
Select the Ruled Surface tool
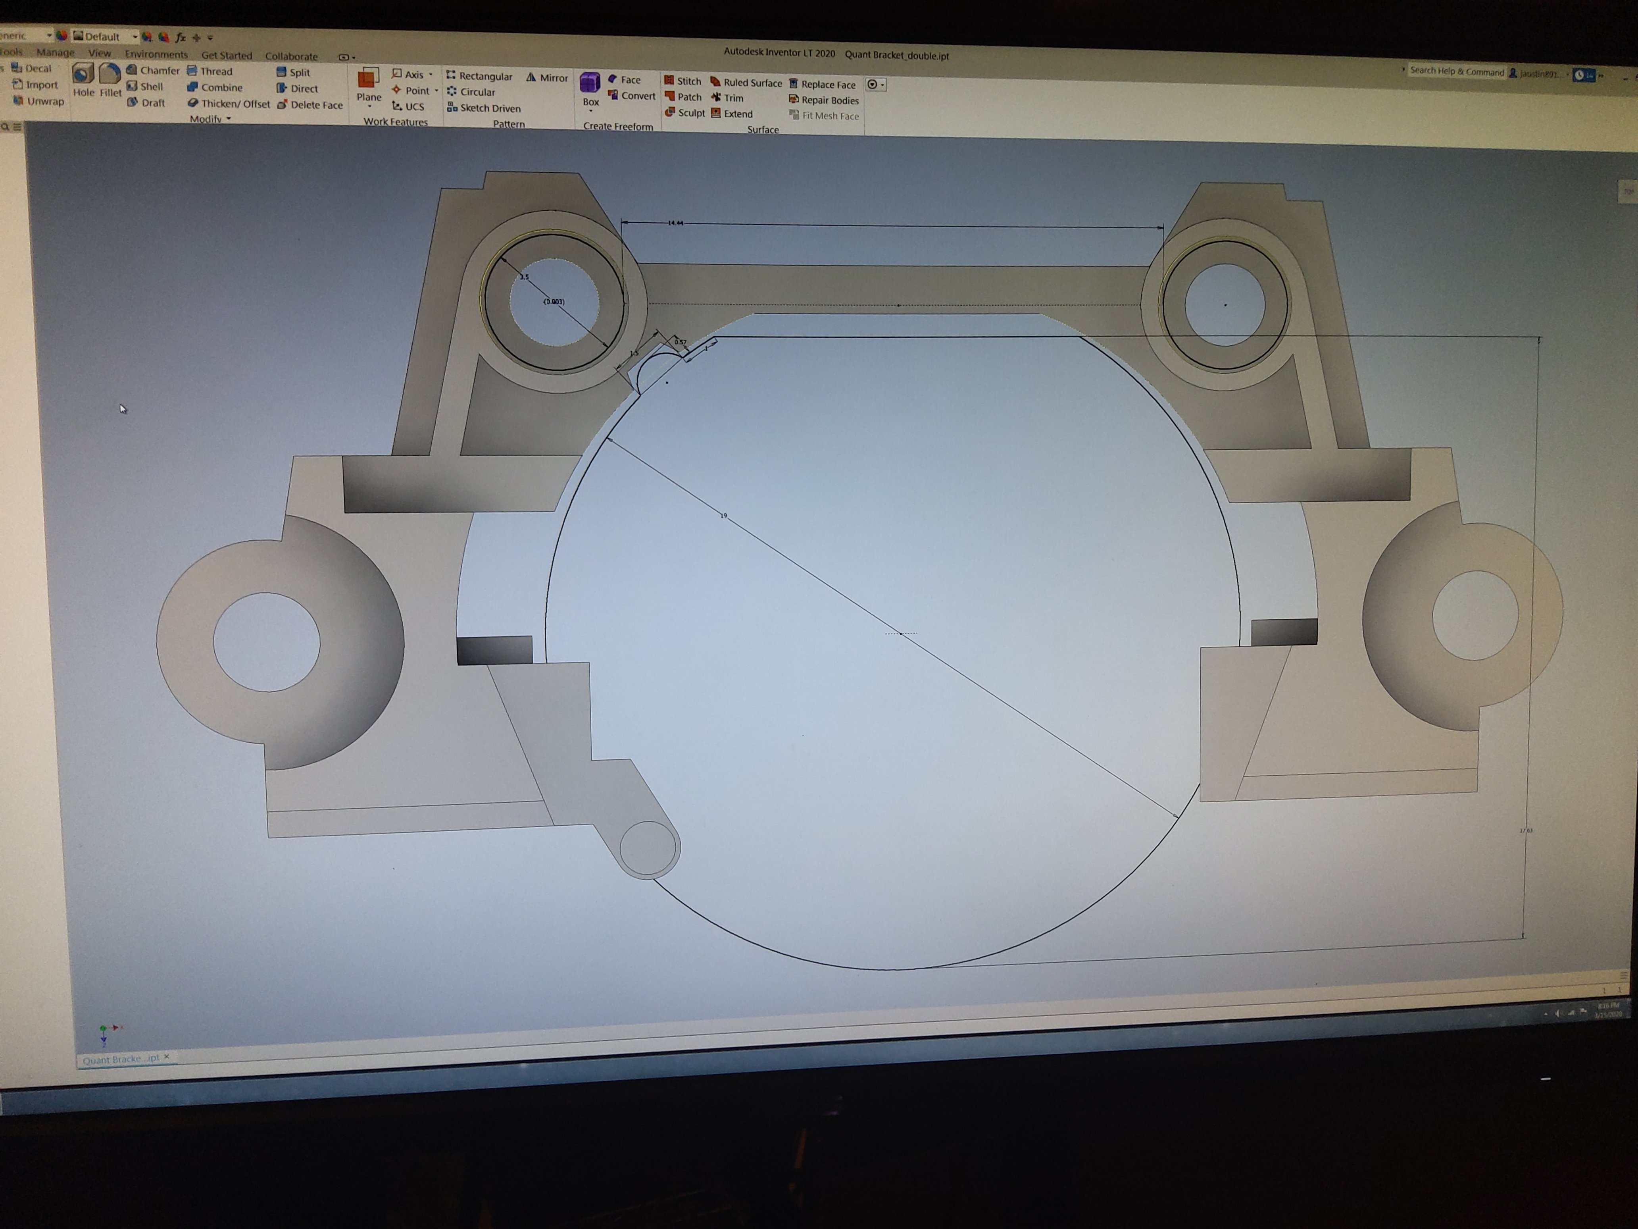746,83
